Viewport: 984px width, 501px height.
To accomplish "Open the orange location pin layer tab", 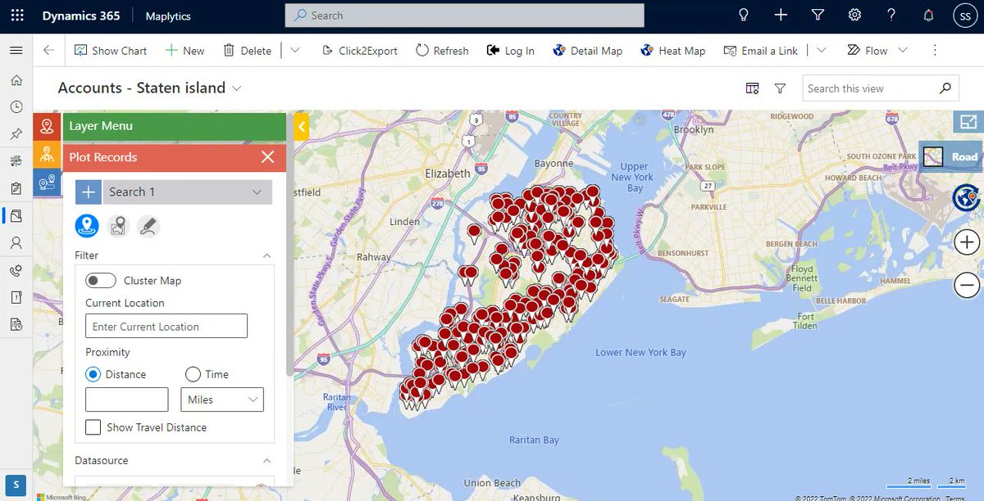I will click(x=47, y=154).
